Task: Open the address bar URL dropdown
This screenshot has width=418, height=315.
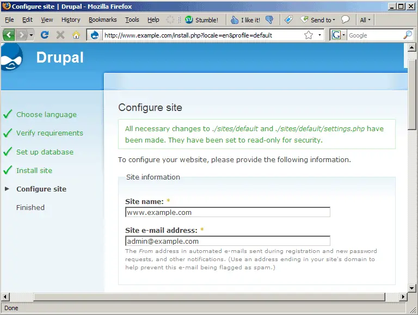Action: pos(319,35)
